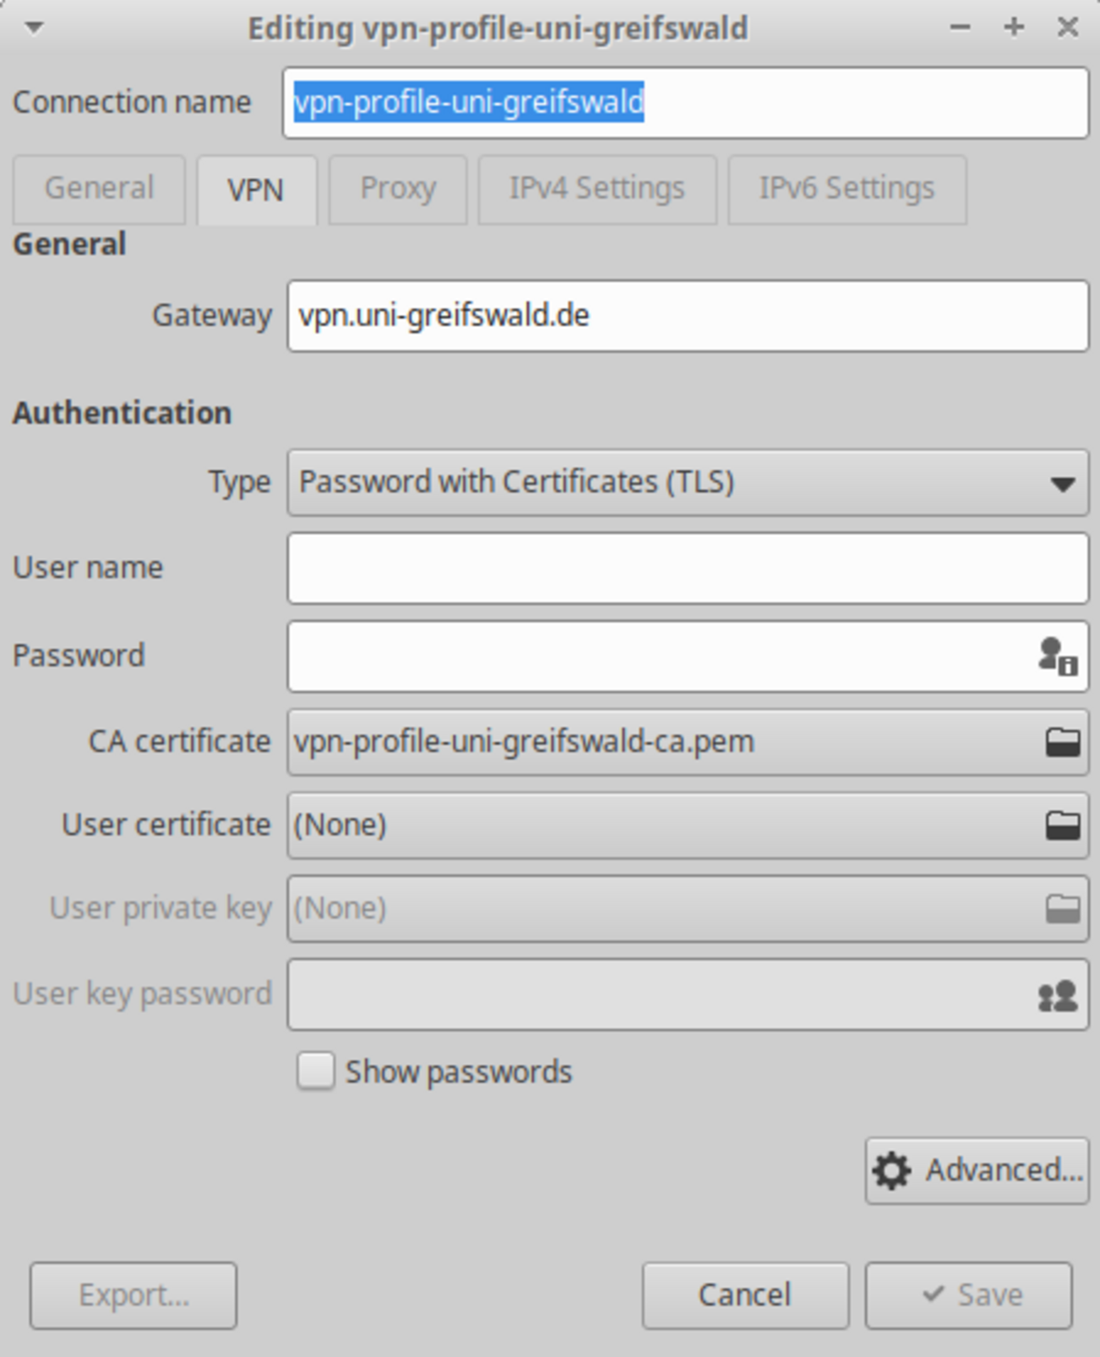Viewport: 1100px width, 1357px height.
Task: Open the window menu arrow in titlebar
Action: [x=34, y=27]
